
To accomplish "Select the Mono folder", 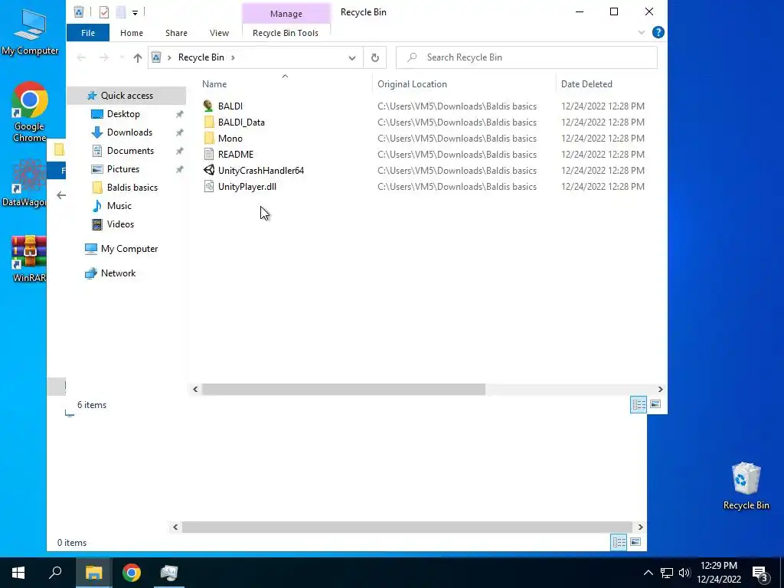I will (x=230, y=139).
